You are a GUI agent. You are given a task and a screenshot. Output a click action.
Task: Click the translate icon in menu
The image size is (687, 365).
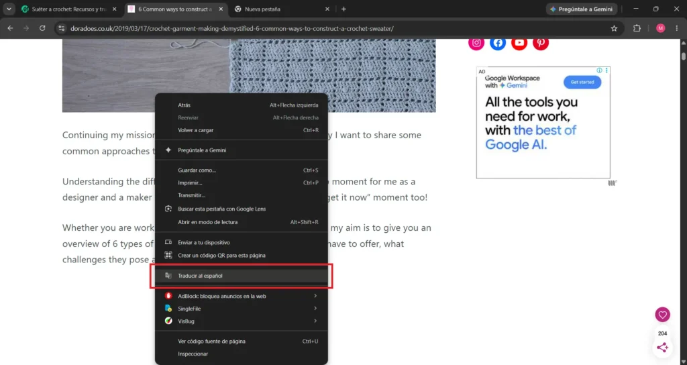(168, 276)
